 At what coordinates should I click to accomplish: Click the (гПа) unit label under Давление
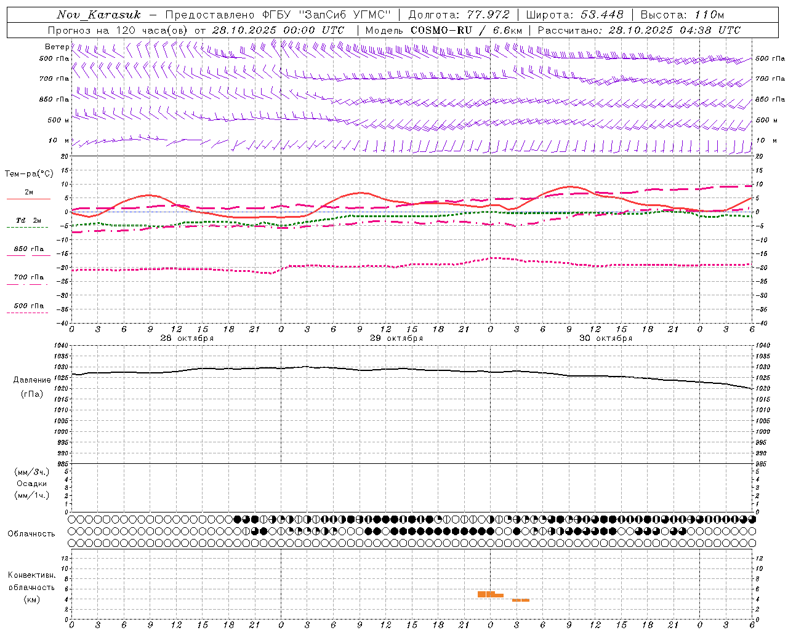point(32,394)
